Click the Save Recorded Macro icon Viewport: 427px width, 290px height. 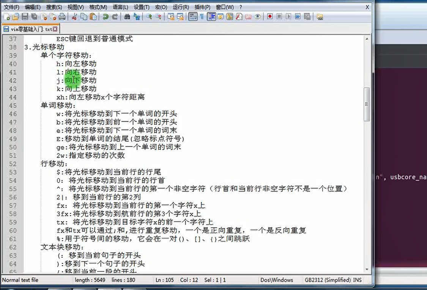[x=307, y=17]
